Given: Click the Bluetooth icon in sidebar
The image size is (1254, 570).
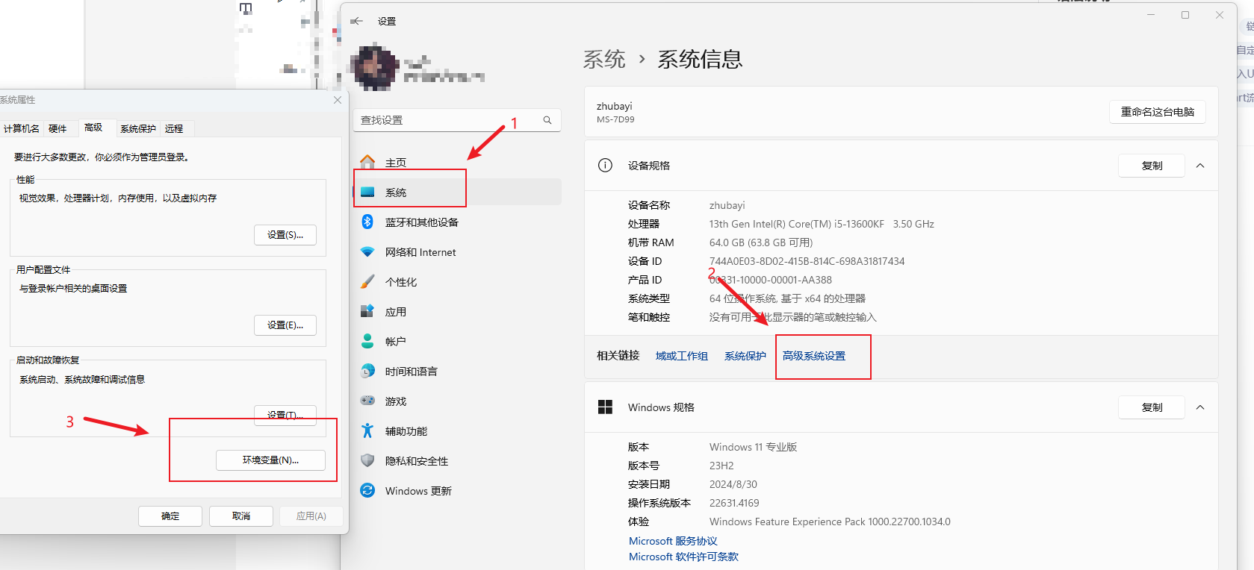Looking at the screenshot, I should click(367, 222).
